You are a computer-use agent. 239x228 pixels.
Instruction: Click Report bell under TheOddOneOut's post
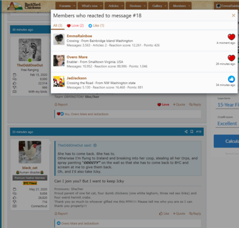pos(61,104)
